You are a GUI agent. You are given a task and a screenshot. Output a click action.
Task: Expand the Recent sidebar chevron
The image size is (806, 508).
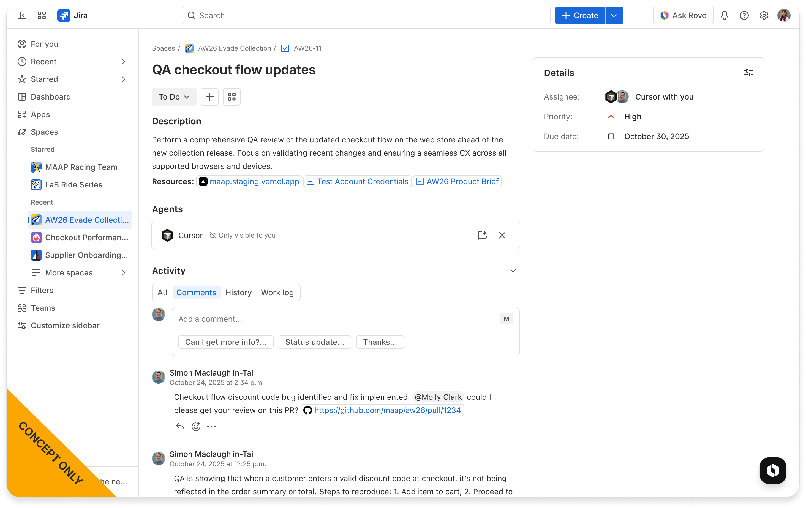(x=124, y=62)
